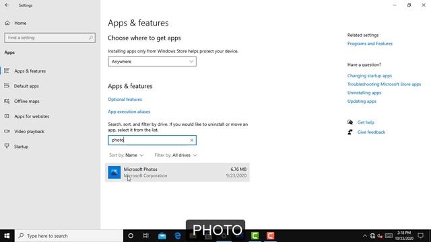Click the muted volume tray icon
This screenshot has width=431, height=242.
coord(380,236)
